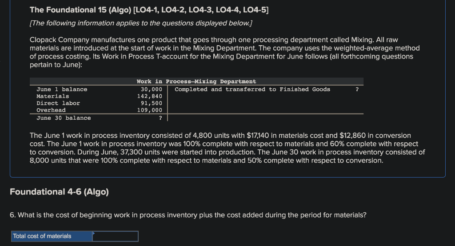Select the June 1 balance value 30,000
The width and height of the screenshot is (455, 246).
(x=152, y=90)
